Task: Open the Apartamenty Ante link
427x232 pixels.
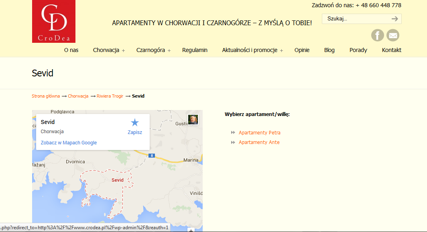Action: click(259, 142)
